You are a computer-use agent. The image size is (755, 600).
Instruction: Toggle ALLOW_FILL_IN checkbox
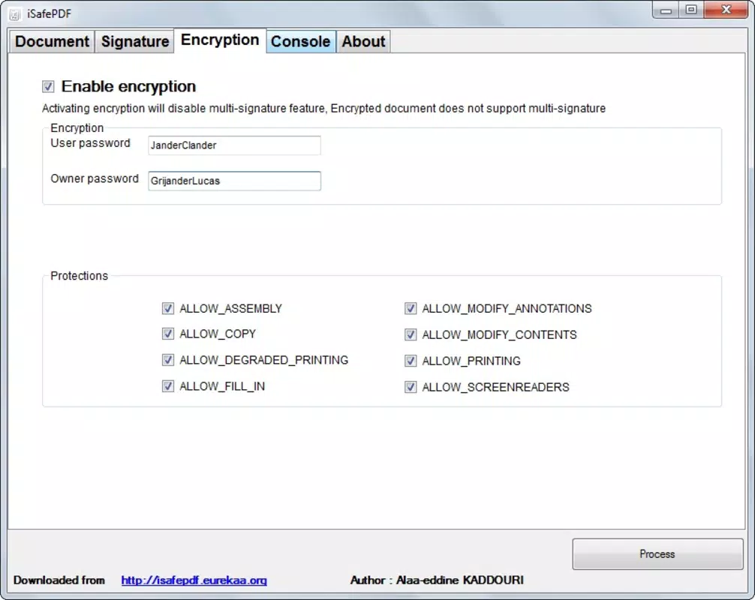pos(167,386)
